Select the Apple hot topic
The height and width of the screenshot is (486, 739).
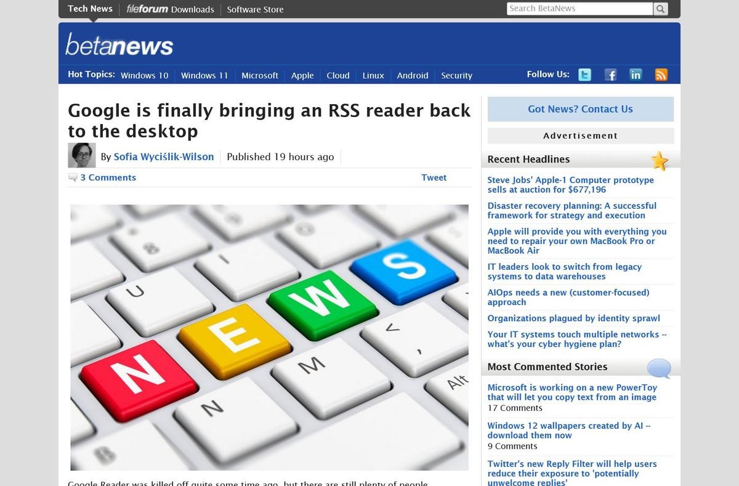tap(302, 75)
